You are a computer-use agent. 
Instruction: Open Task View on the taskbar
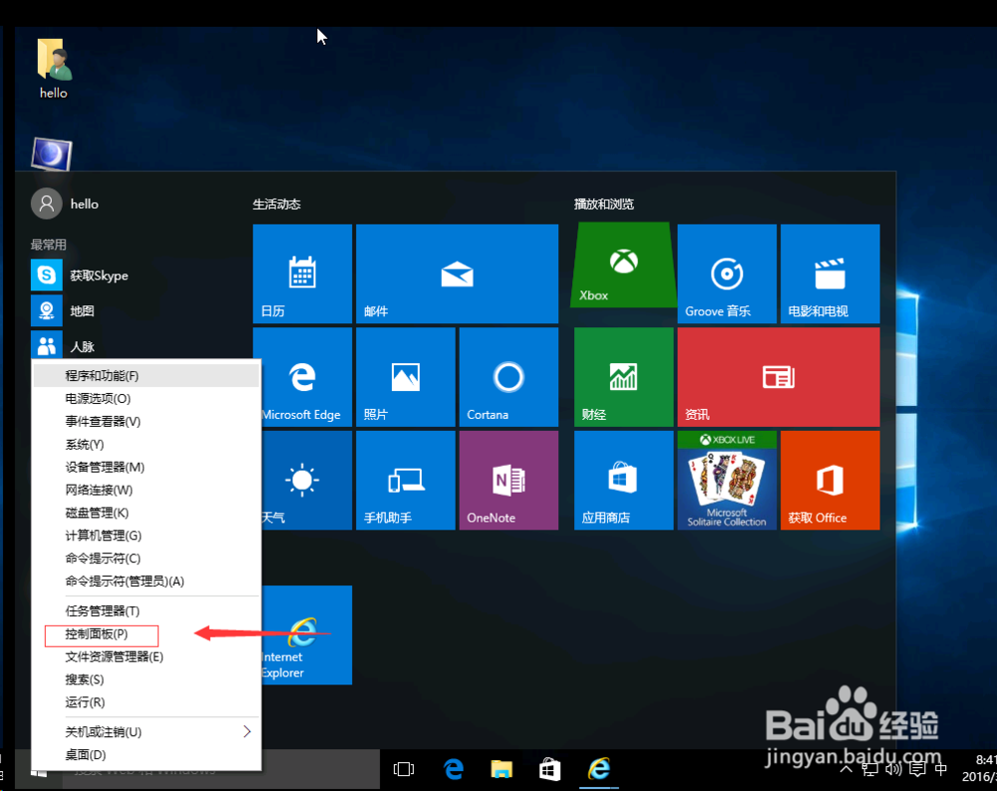403,768
